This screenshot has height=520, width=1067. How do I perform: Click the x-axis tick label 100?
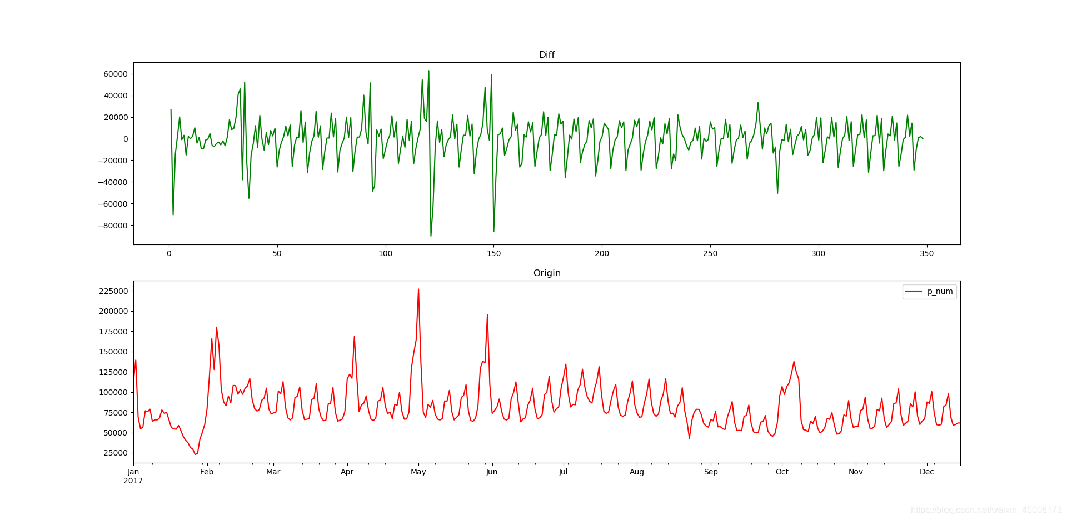(385, 253)
